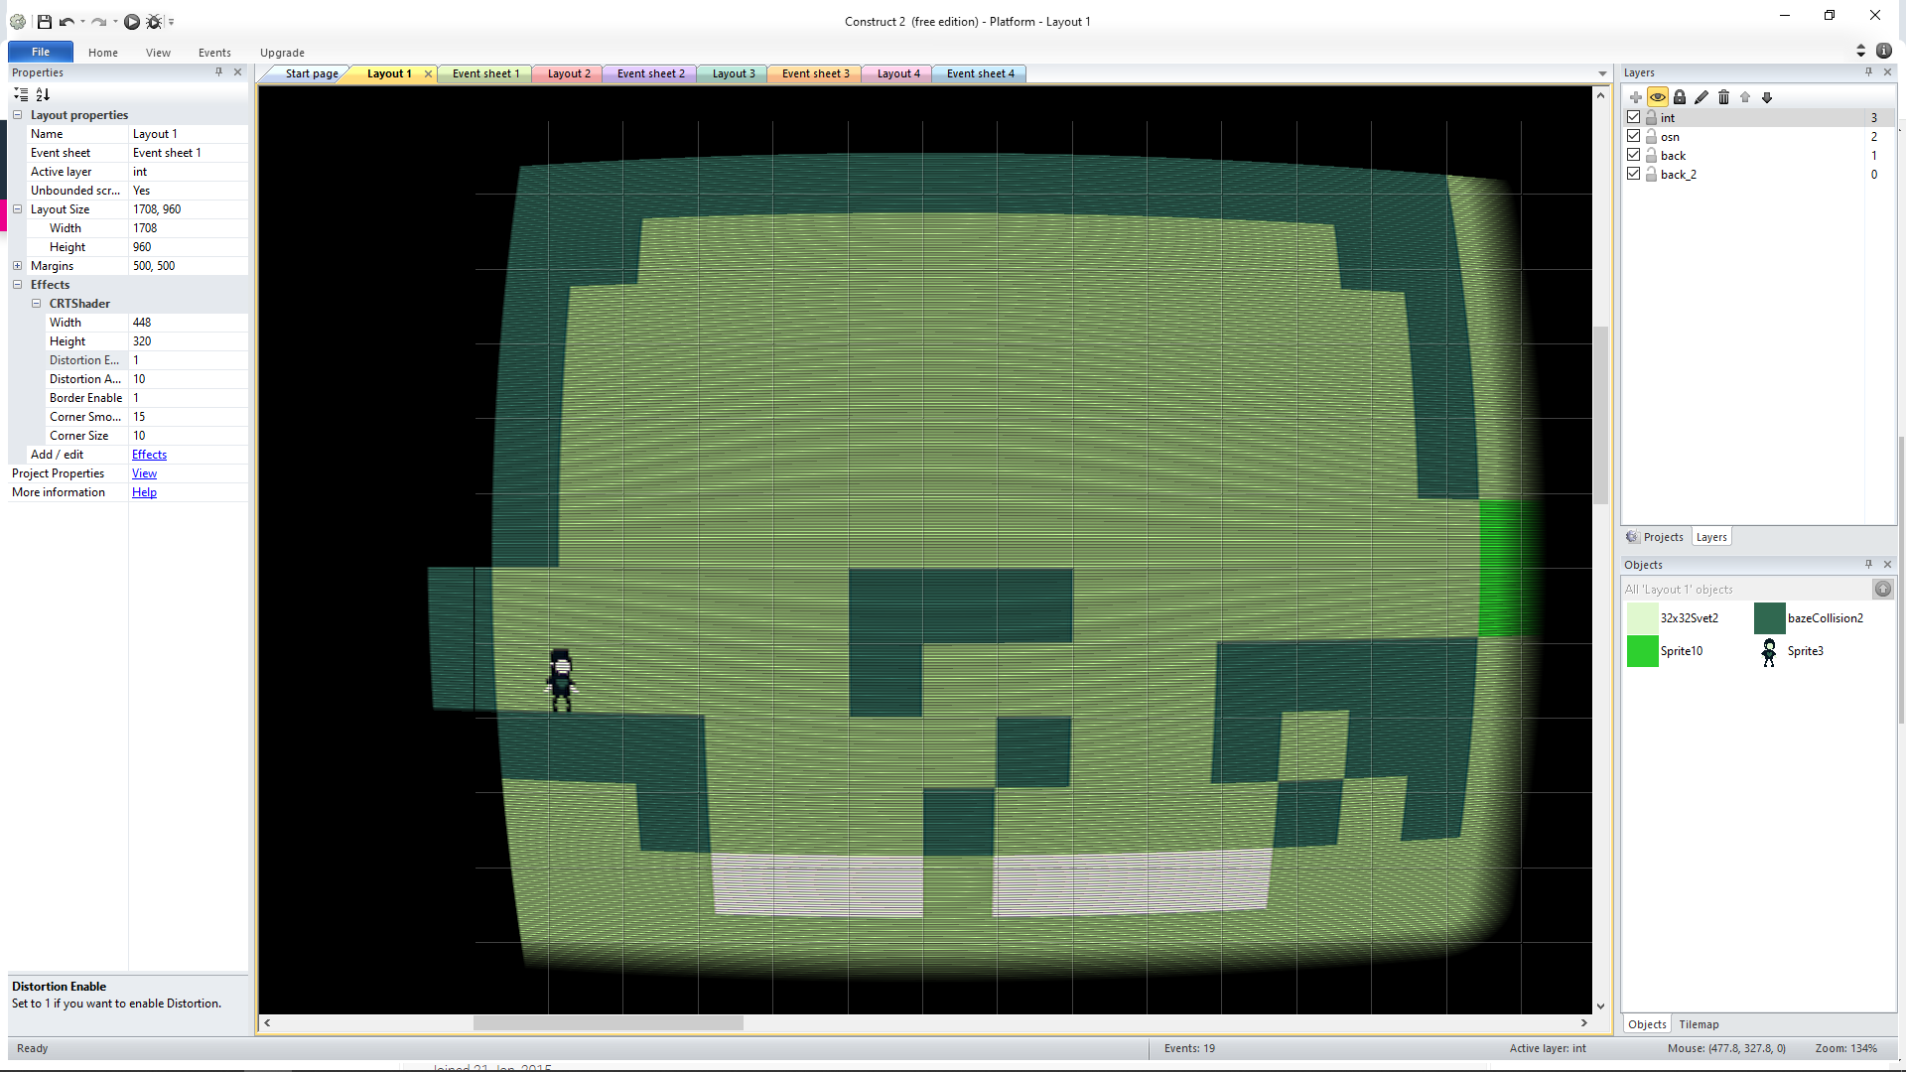
Task: Toggle the layer lock toolbar button
Action: coord(1680,97)
